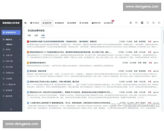Collapse the 南航机长 sidebar group chevron
This screenshot has width=164, height=131.
20,40
